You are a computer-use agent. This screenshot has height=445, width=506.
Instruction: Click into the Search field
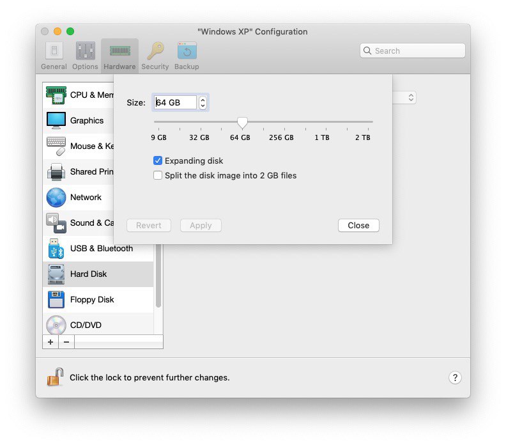pyautogui.click(x=413, y=51)
